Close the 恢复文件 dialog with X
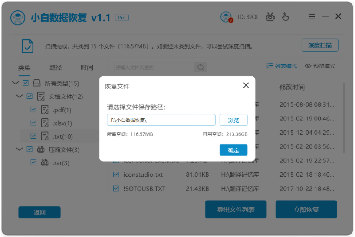 point(246,85)
